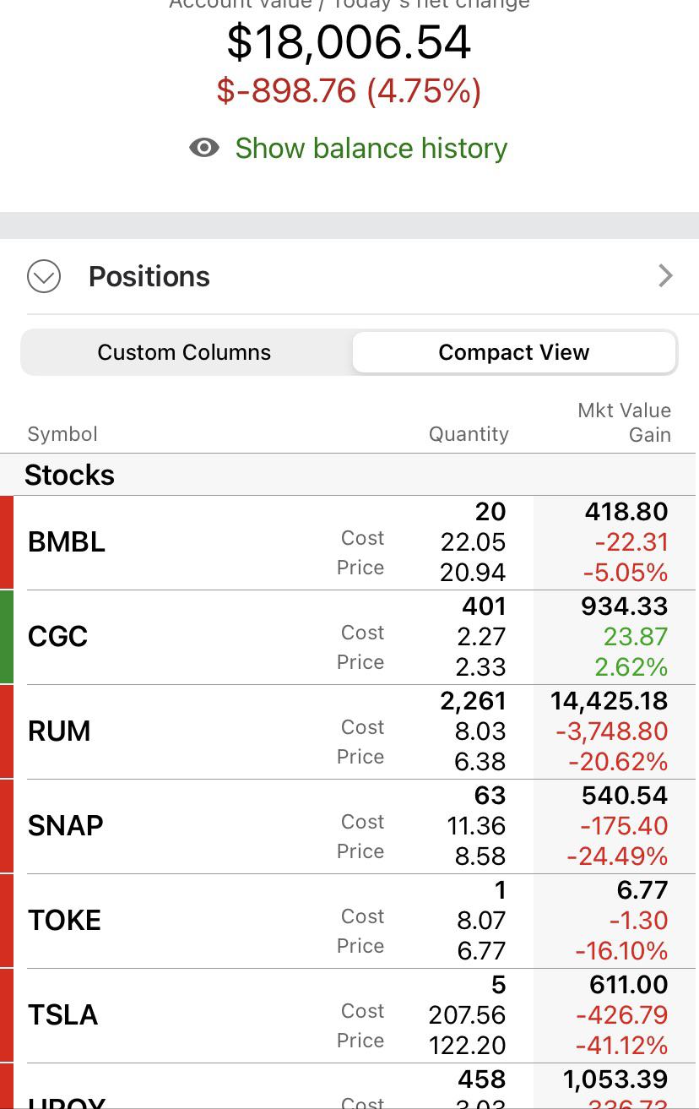
Task: Select the Compact View tab
Action: [513, 352]
